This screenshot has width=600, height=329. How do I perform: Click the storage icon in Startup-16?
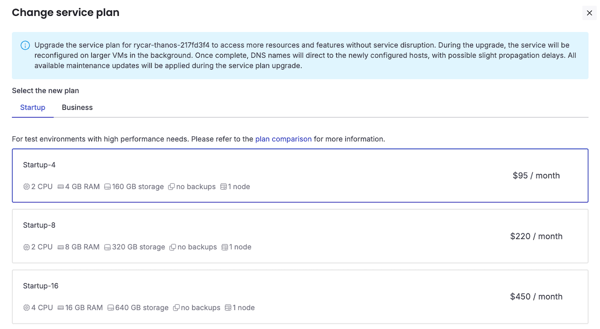click(x=111, y=308)
